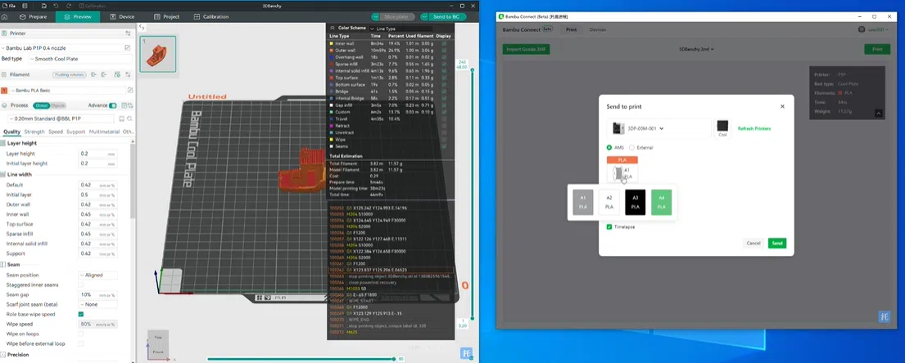Click the AMS sync icon in the Filament row
This screenshot has width=905, height=363.
(x=117, y=74)
